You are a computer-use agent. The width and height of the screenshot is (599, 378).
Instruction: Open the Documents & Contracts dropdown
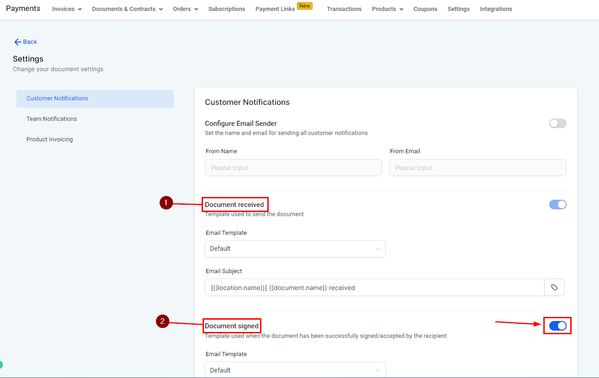pyautogui.click(x=127, y=9)
